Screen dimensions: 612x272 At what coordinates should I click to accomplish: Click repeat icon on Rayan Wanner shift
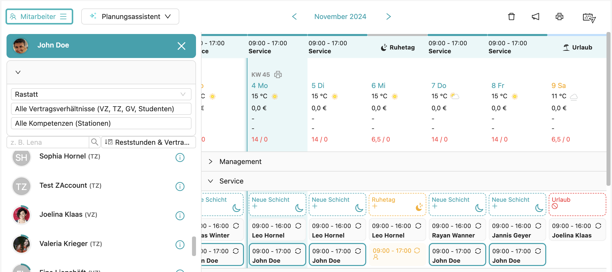pos(478,226)
